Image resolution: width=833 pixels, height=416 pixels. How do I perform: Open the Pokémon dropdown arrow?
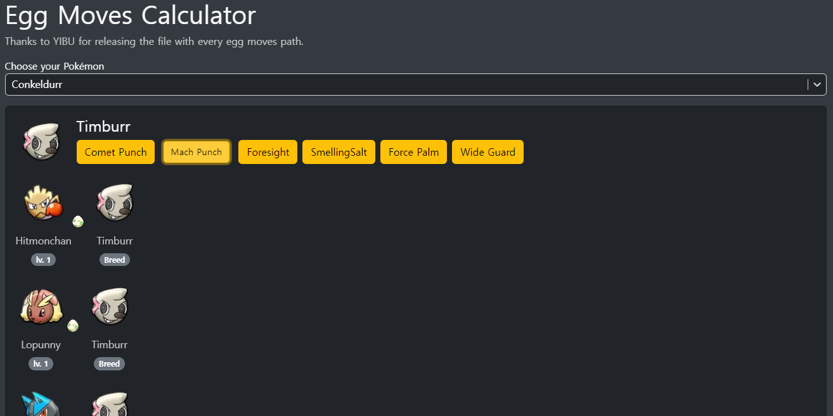tap(817, 84)
